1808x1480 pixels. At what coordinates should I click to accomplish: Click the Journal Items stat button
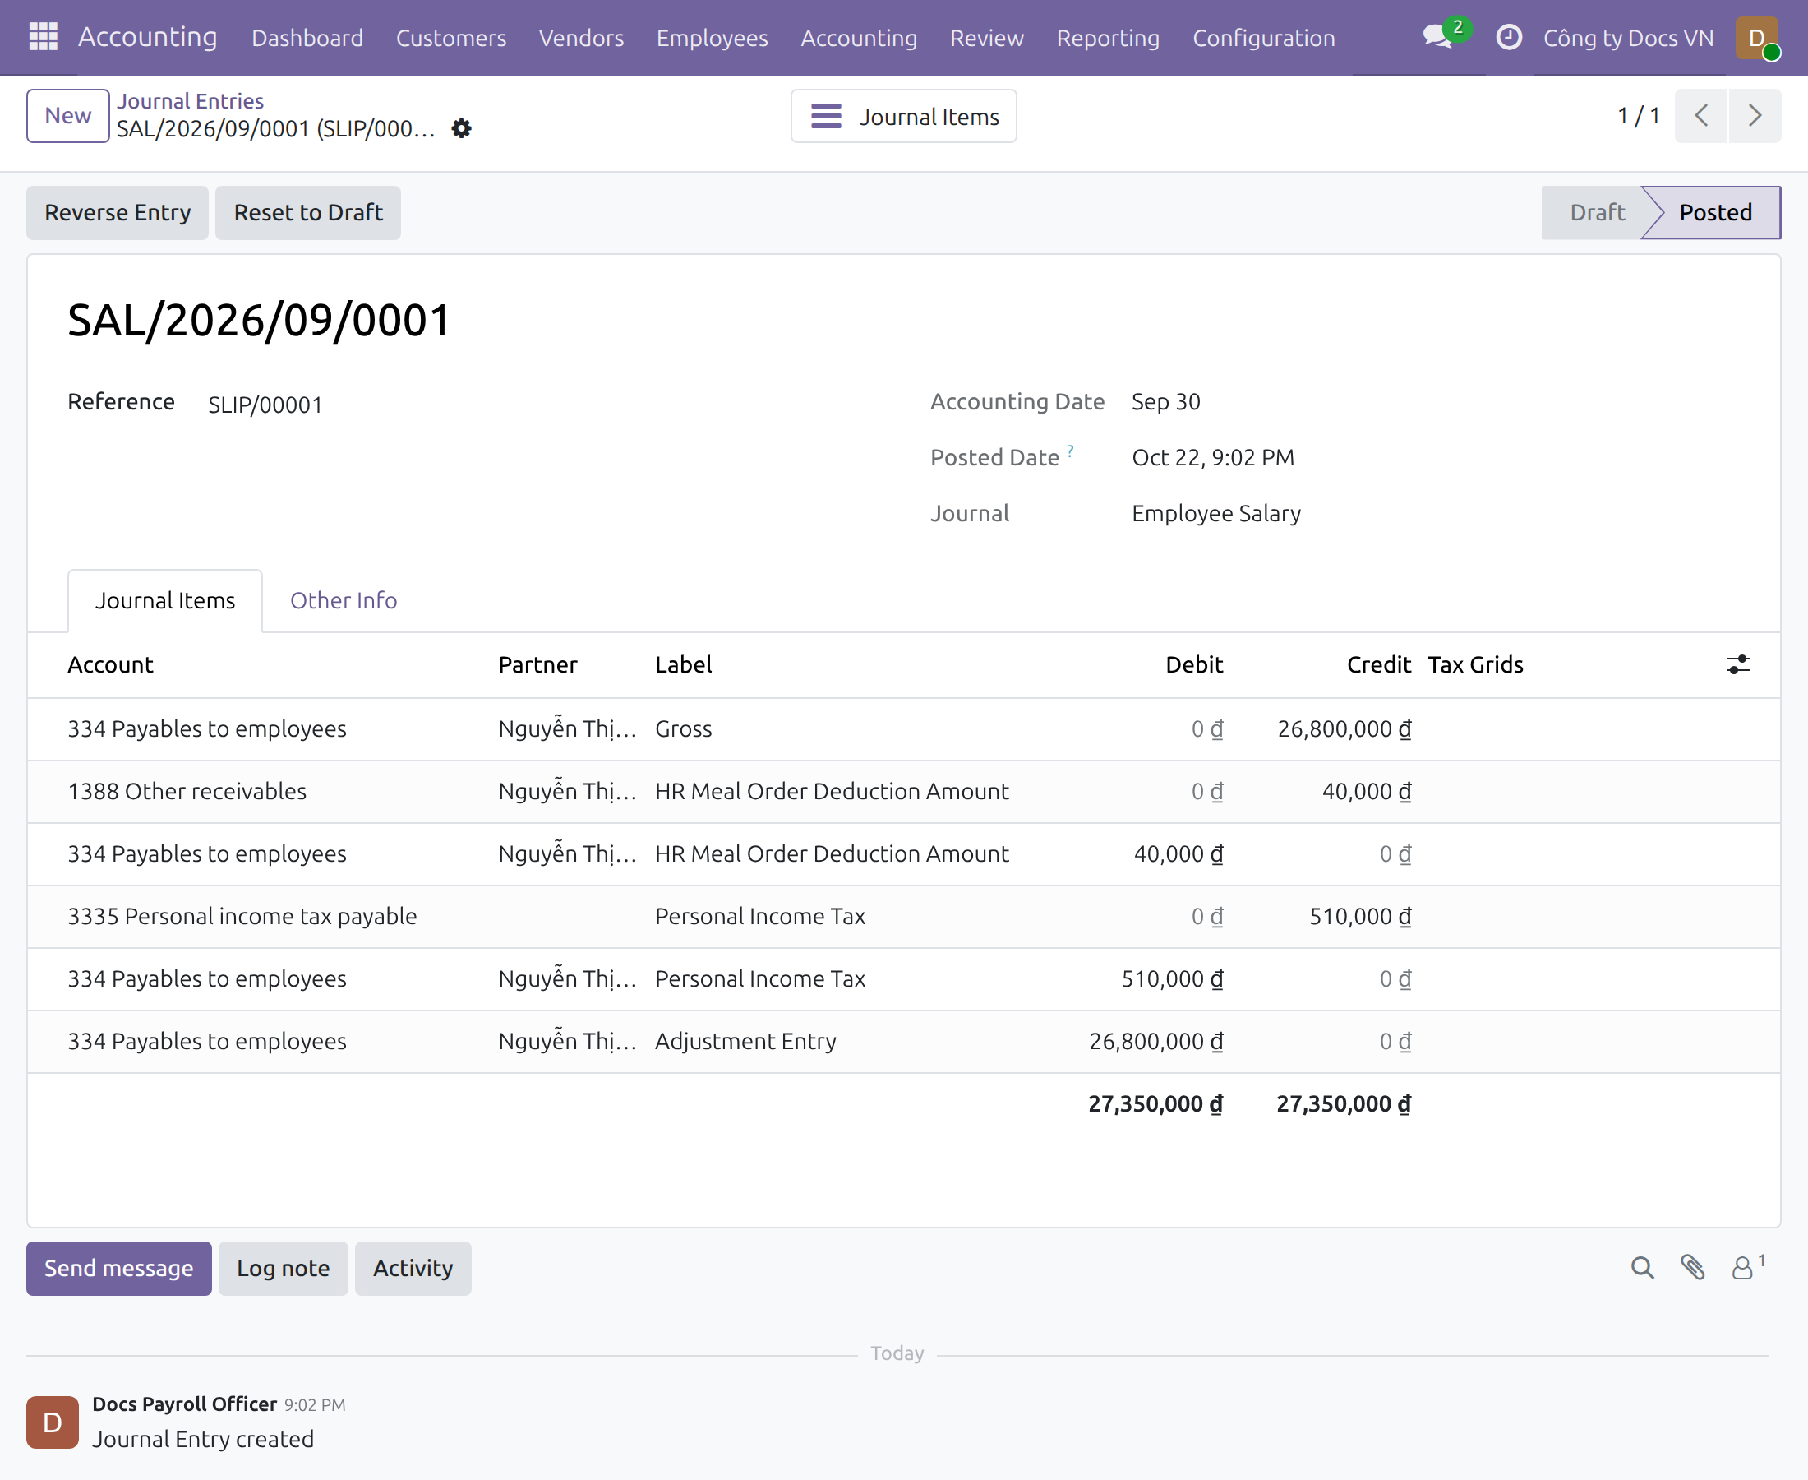tap(903, 116)
